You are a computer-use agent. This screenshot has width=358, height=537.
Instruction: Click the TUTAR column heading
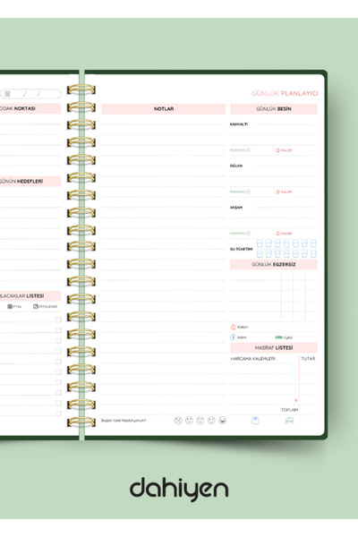308,359
